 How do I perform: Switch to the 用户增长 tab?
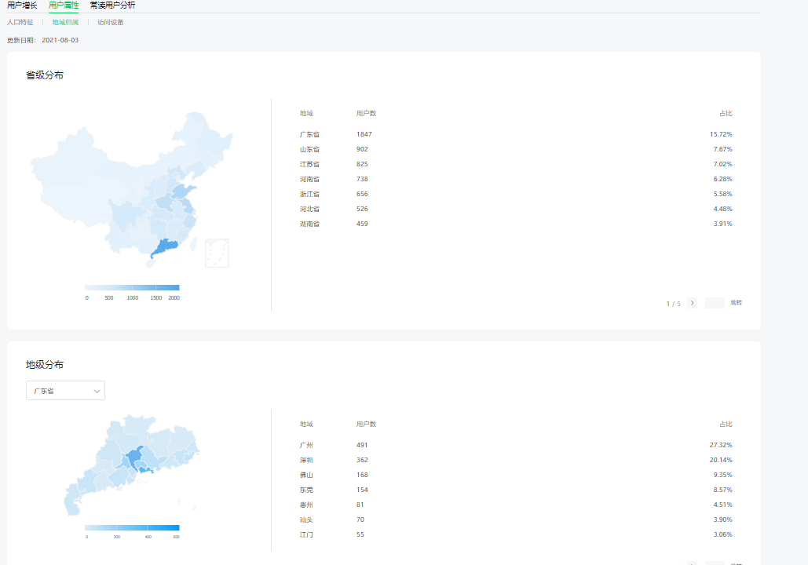pos(22,5)
